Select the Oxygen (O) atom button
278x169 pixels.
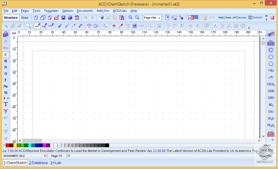[6, 73]
